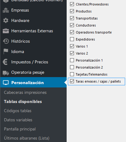Uncheck the Clientes/Proveedores checkbox
126x142 pixels.
tap(72, 4)
